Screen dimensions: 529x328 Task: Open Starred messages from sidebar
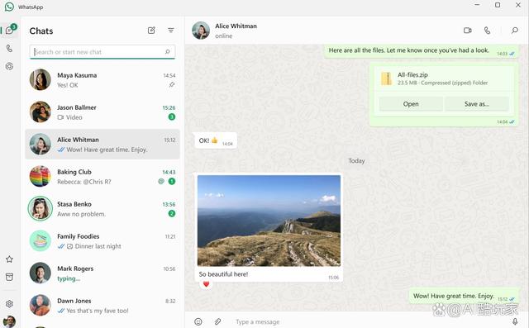coord(9,259)
